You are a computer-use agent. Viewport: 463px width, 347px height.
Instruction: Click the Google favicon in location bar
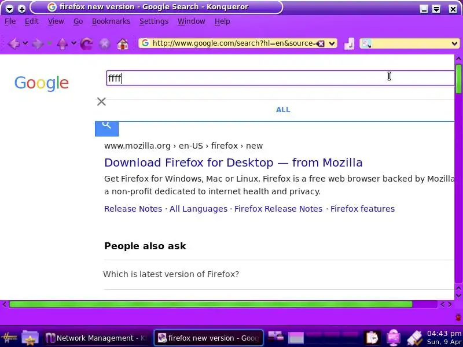[145, 43]
